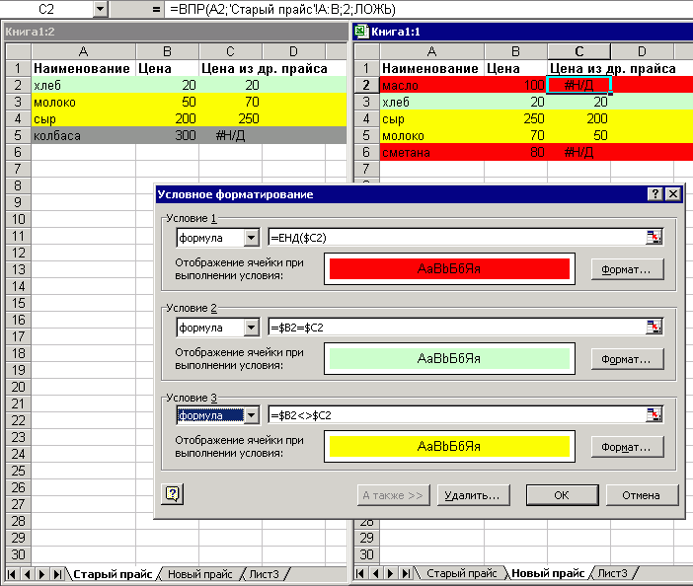The image size is (693, 586).
Task: Click the Excel workbook icon of Книга1:1
Action: click(x=360, y=32)
